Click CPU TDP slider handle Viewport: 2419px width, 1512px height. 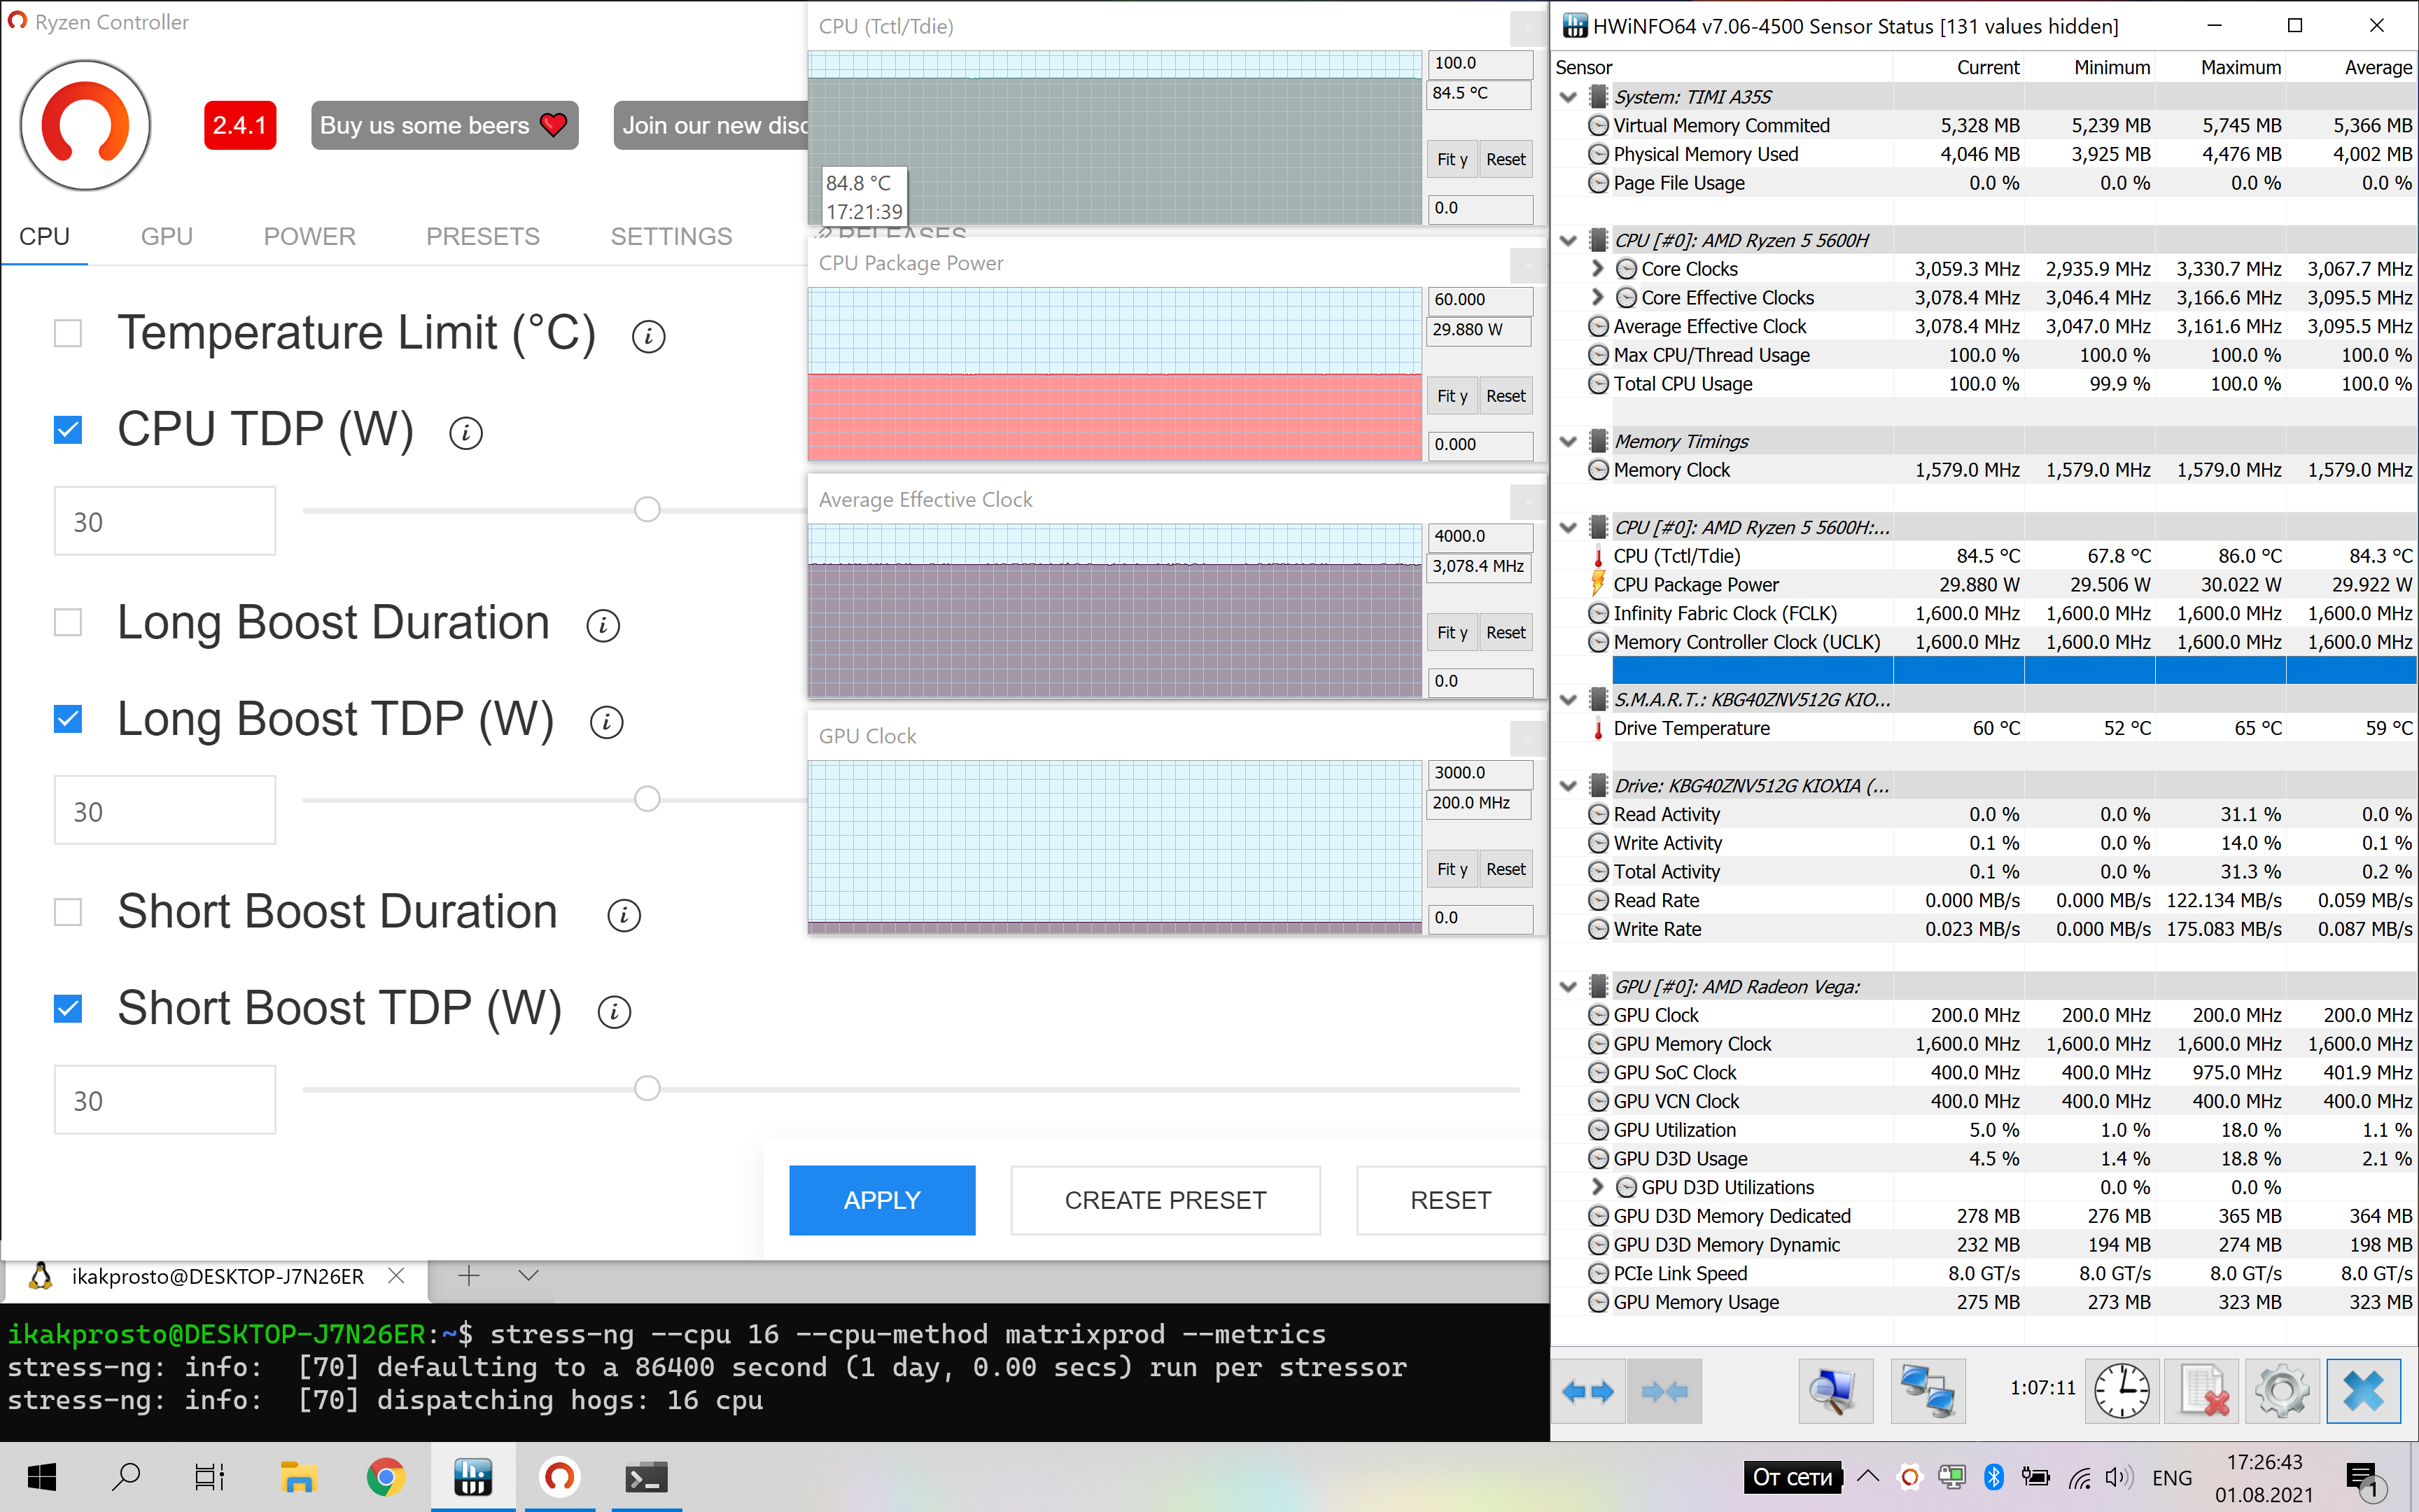647,510
